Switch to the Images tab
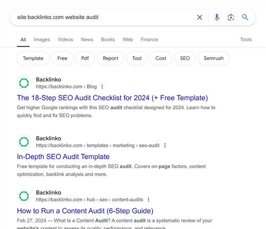The image size is (266, 229). pos(42,40)
